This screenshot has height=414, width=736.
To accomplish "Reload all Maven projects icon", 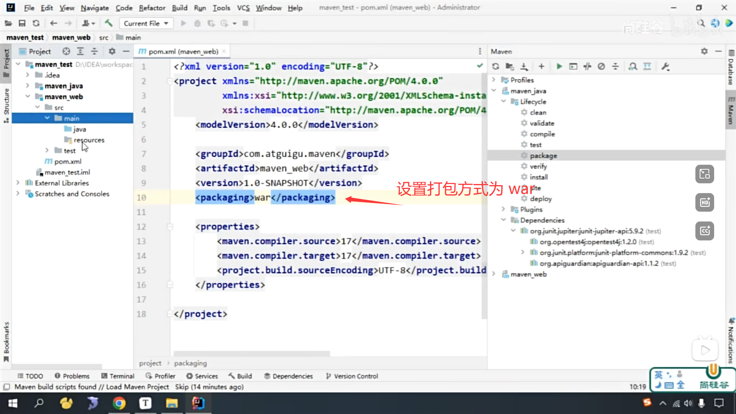I will (496, 67).
